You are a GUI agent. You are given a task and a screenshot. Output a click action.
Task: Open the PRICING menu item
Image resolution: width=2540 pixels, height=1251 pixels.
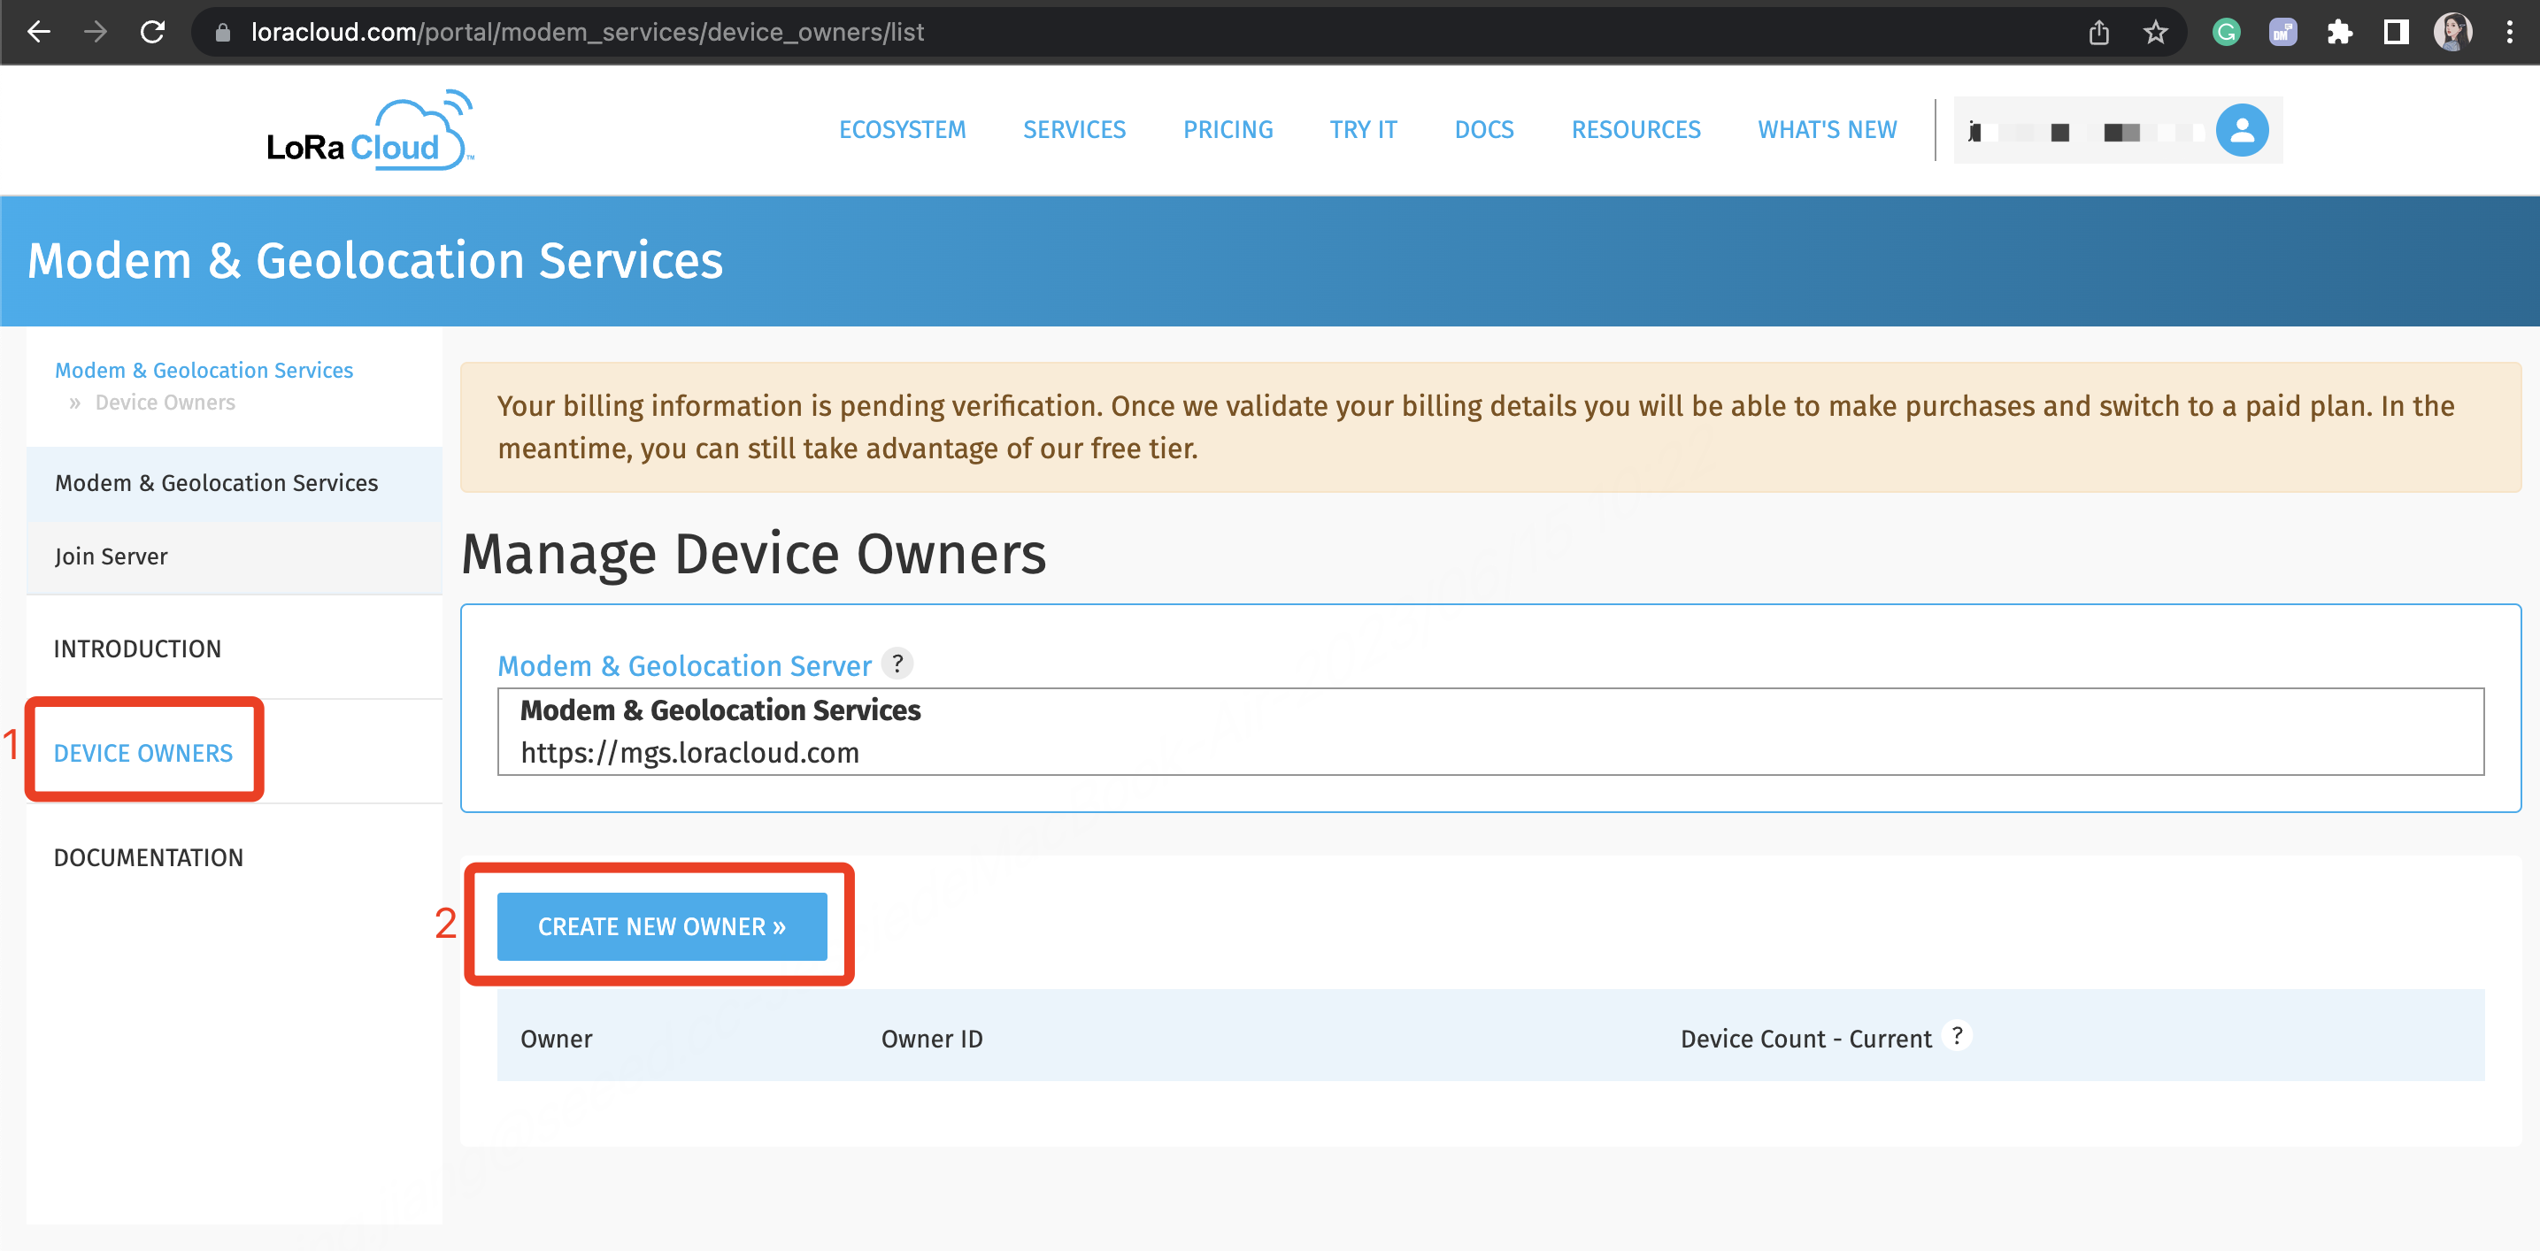(1228, 129)
